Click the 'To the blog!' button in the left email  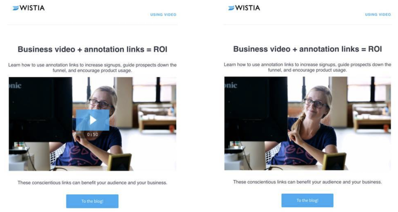point(92,201)
